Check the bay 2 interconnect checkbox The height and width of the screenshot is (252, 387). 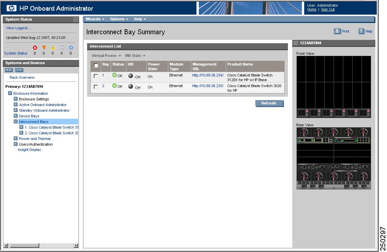point(96,87)
